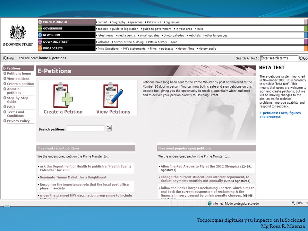308x231 pixels.
Task: Open the Government menu
Action: tap(66, 29)
